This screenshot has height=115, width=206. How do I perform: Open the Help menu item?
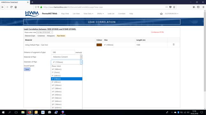click(131, 14)
